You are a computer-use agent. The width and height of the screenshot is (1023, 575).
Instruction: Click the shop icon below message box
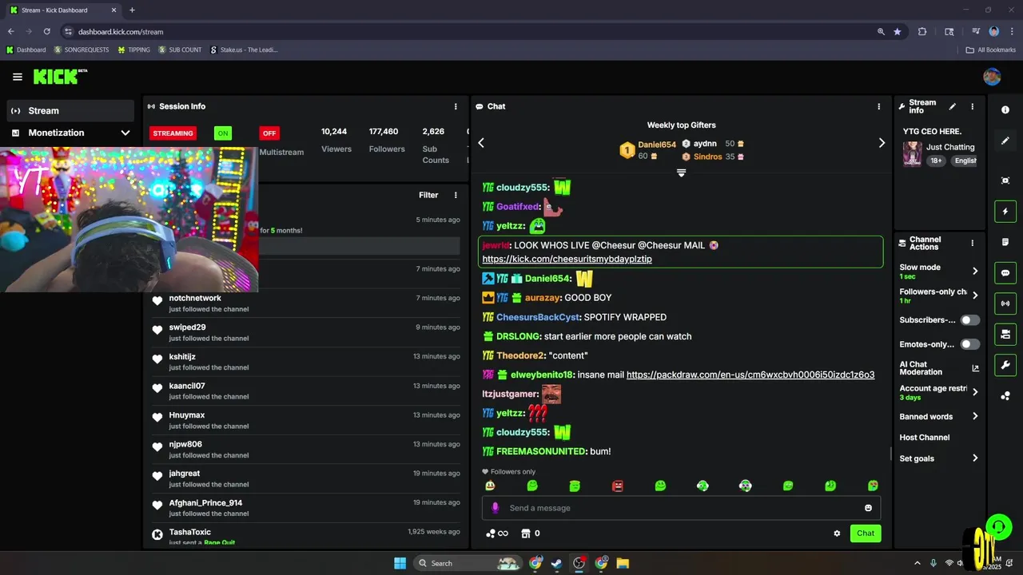[x=526, y=533]
